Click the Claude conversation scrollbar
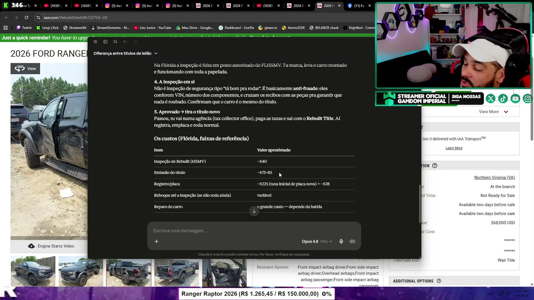The height and width of the screenshot is (300, 534). click(420, 204)
